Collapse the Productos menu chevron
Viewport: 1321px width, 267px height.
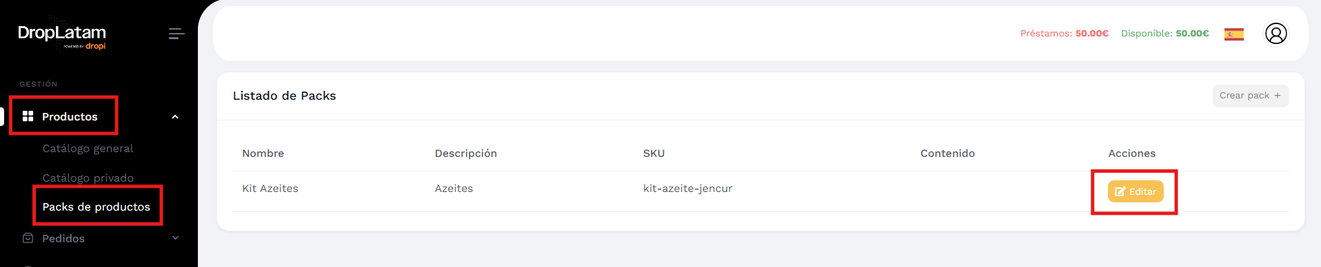click(x=175, y=117)
